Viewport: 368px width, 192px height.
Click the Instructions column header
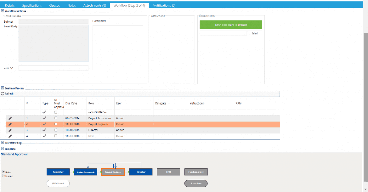(x=197, y=103)
